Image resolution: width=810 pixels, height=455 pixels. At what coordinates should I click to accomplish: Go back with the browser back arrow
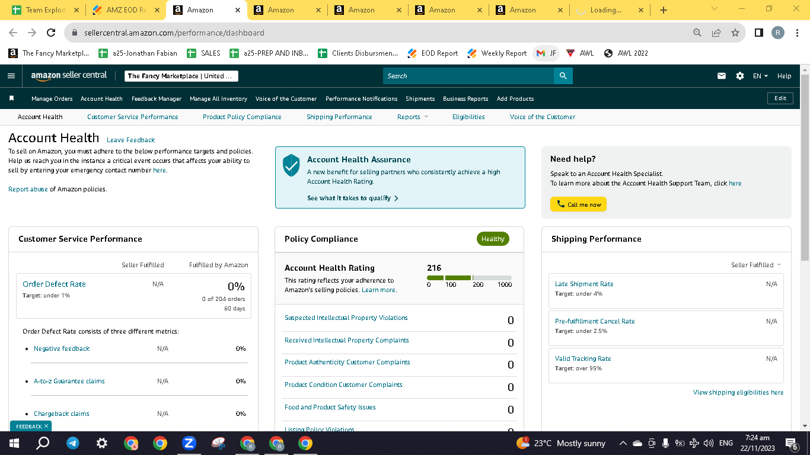point(13,33)
